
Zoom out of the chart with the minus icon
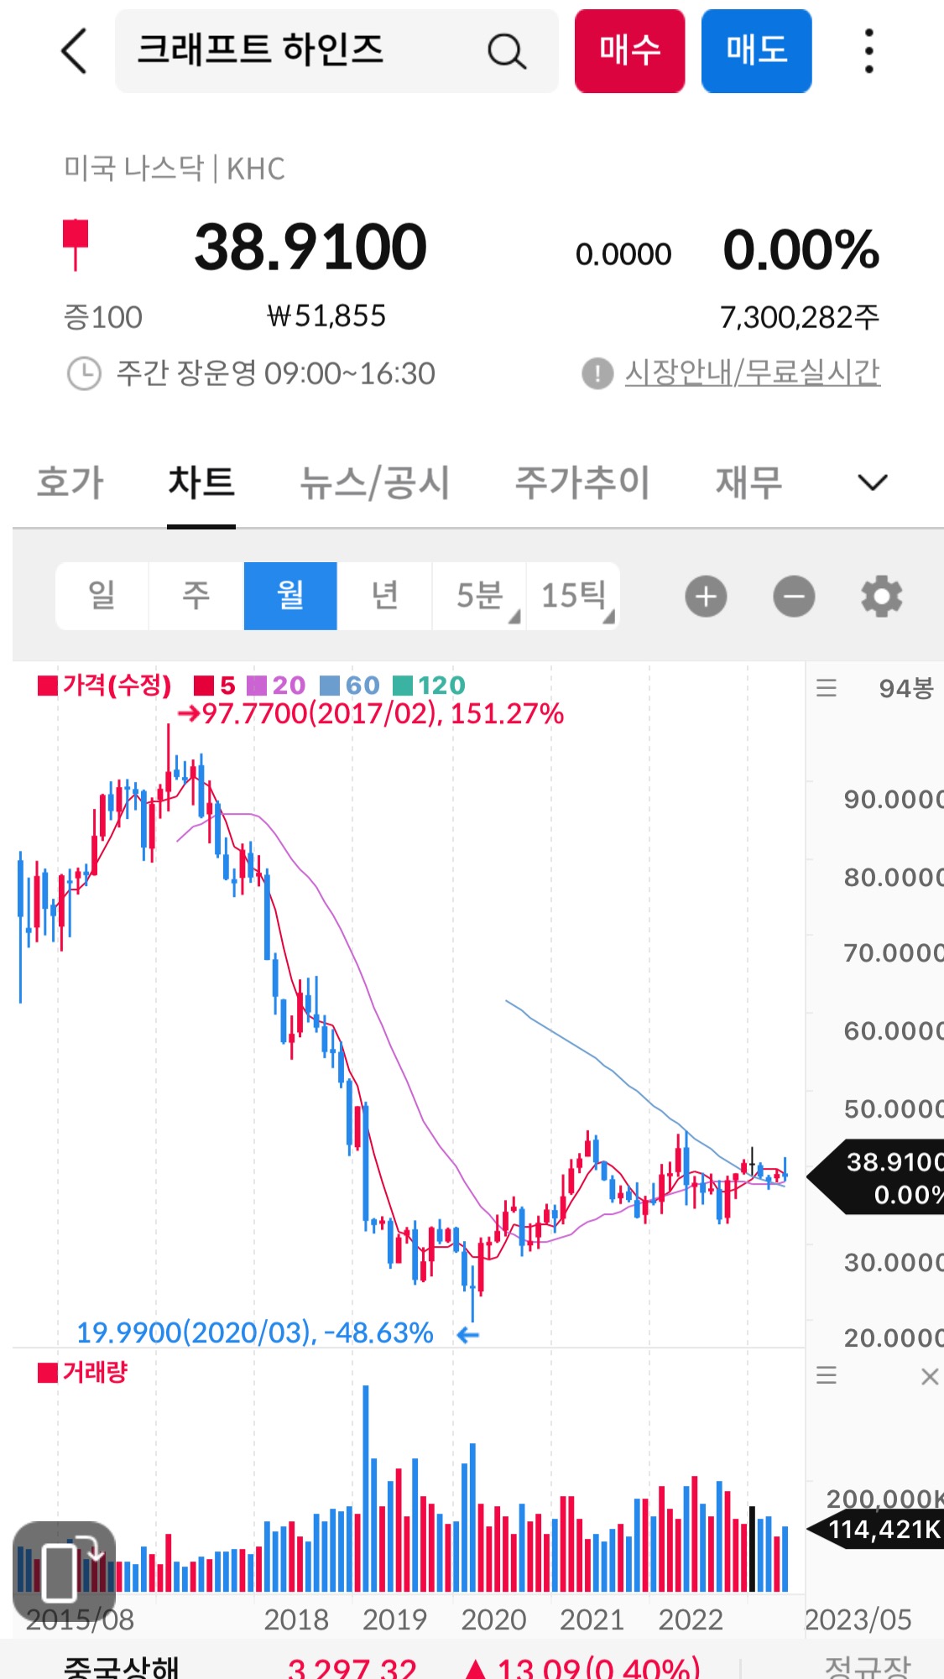(793, 596)
